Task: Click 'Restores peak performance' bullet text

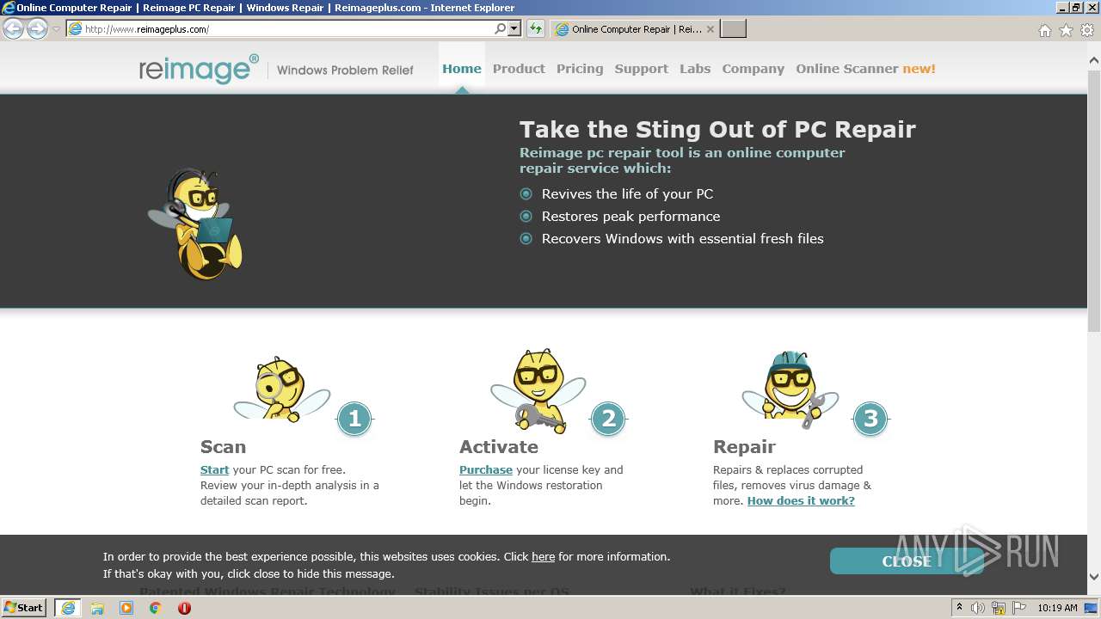Action: tap(630, 217)
